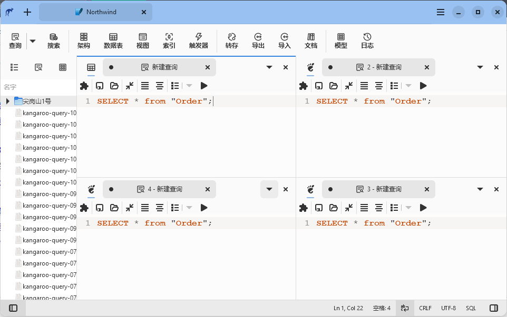Expand the 尖岗山1号 folder

[8, 101]
